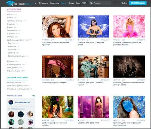
Task: Click the comments icon under Мадам
Action: pyautogui.click(x=52, y=80)
